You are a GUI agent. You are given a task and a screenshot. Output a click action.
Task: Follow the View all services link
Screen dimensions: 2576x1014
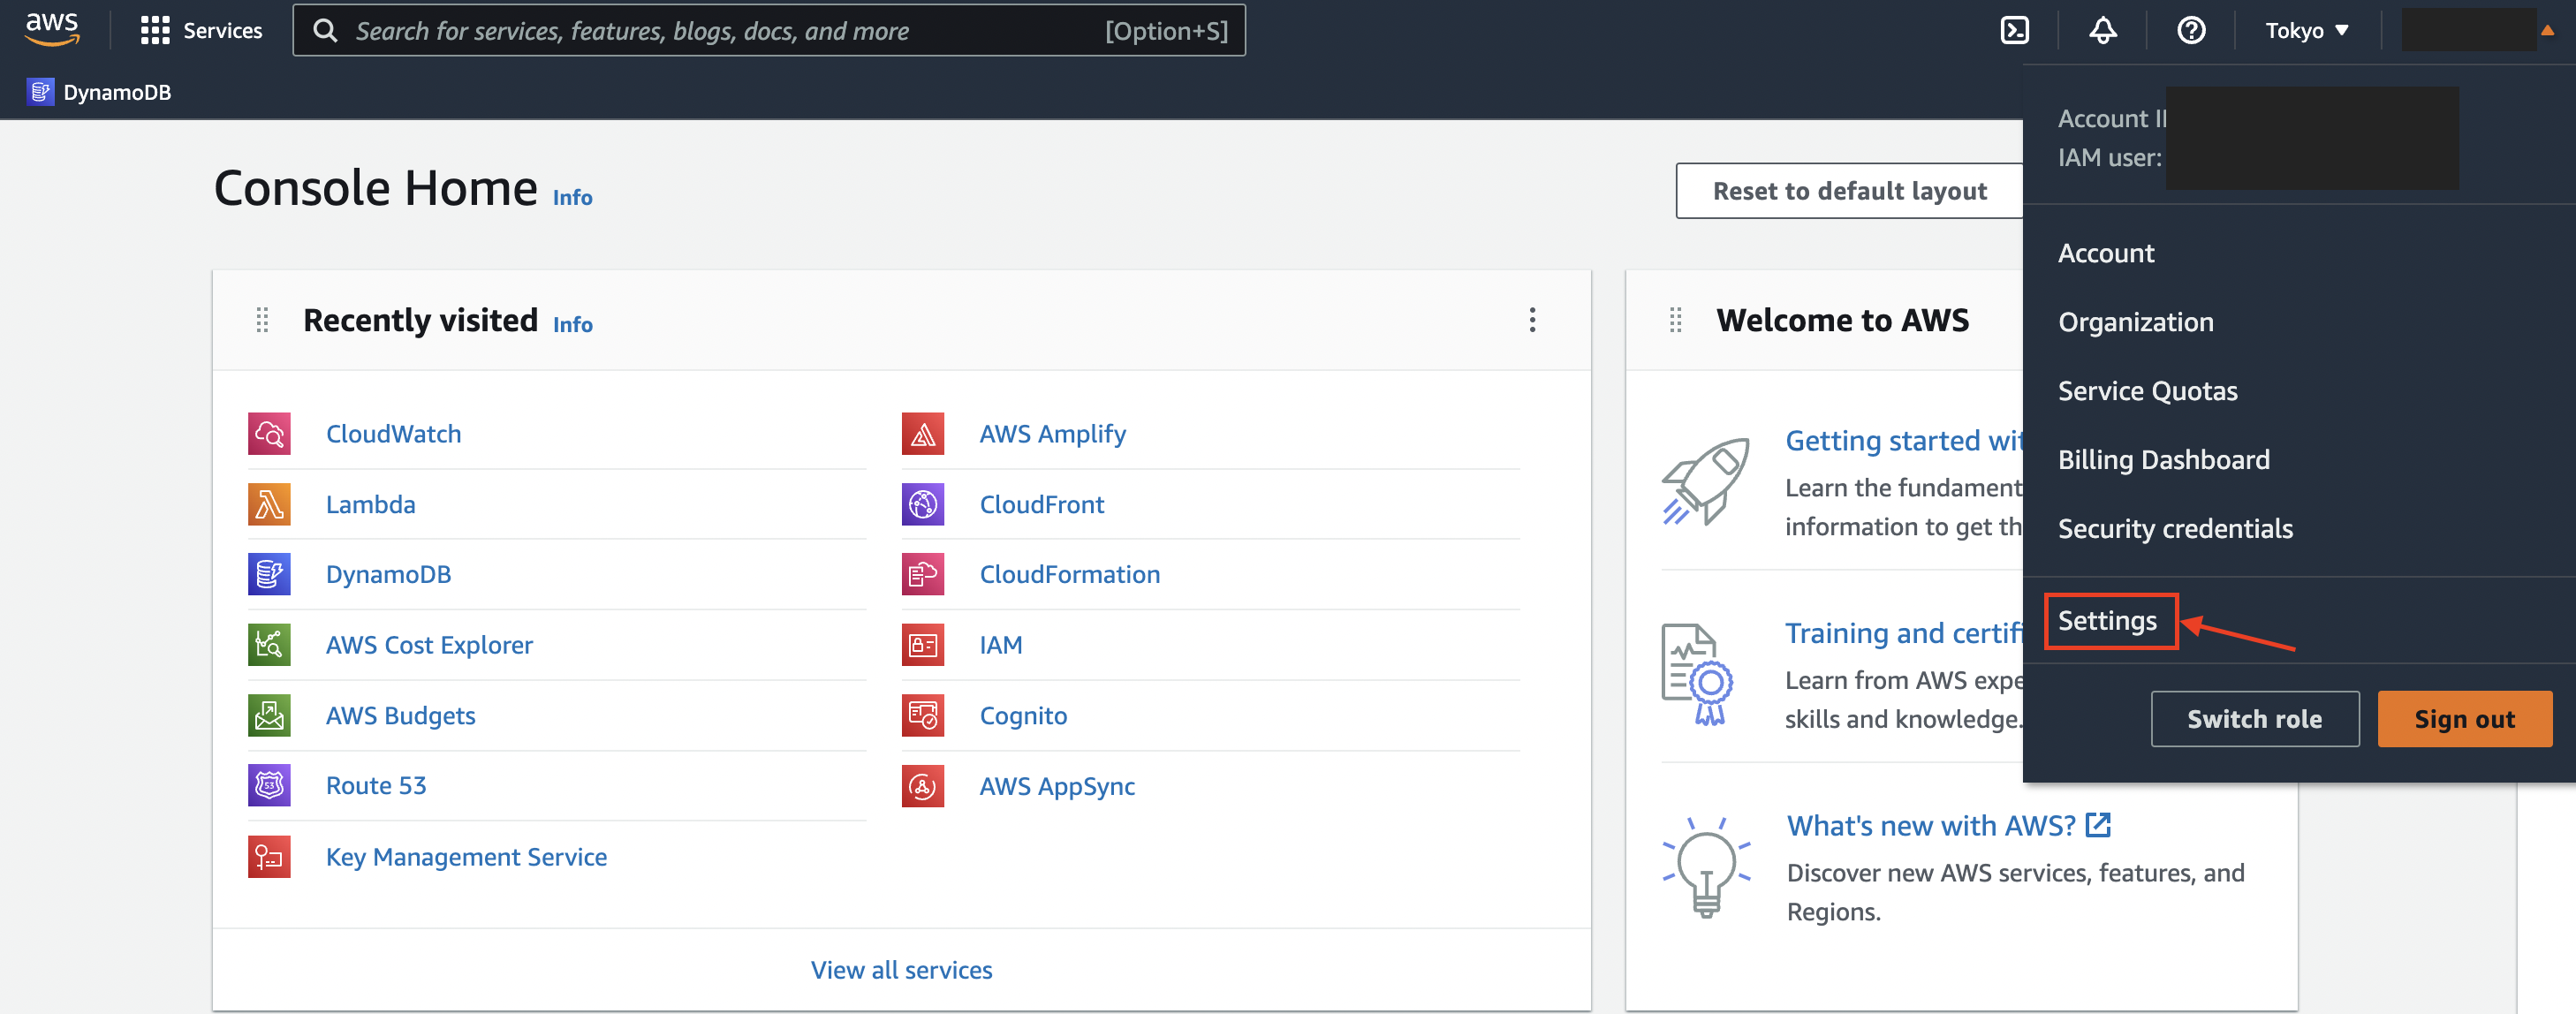point(901,970)
